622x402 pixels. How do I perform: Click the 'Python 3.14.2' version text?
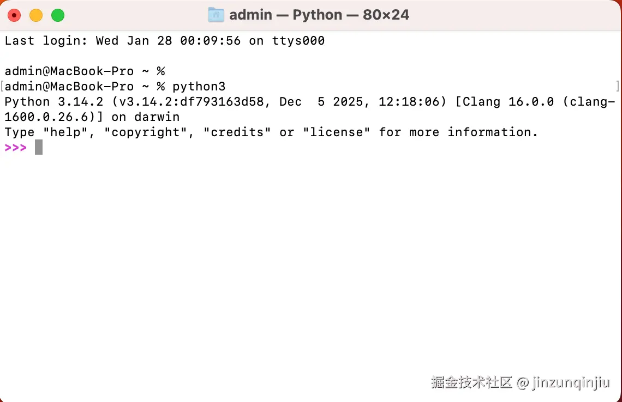53,101
